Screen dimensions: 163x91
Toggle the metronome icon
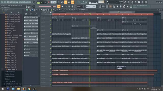coord(59,2)
